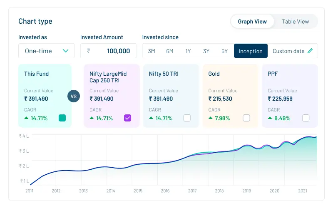Enable the Nifty 50 TRI checkbox
333x208 pixels.
click(187, 118)
